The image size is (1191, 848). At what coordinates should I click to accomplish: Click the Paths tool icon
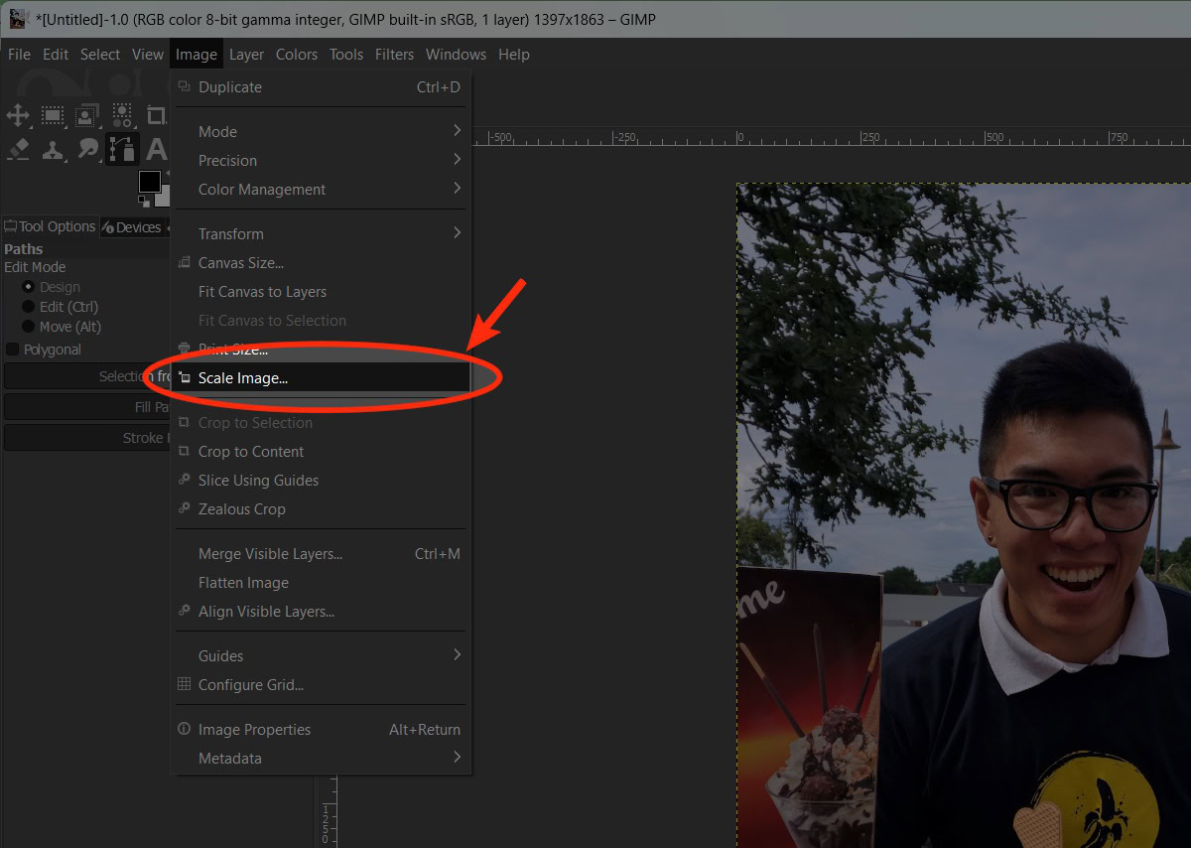(122, 149)
